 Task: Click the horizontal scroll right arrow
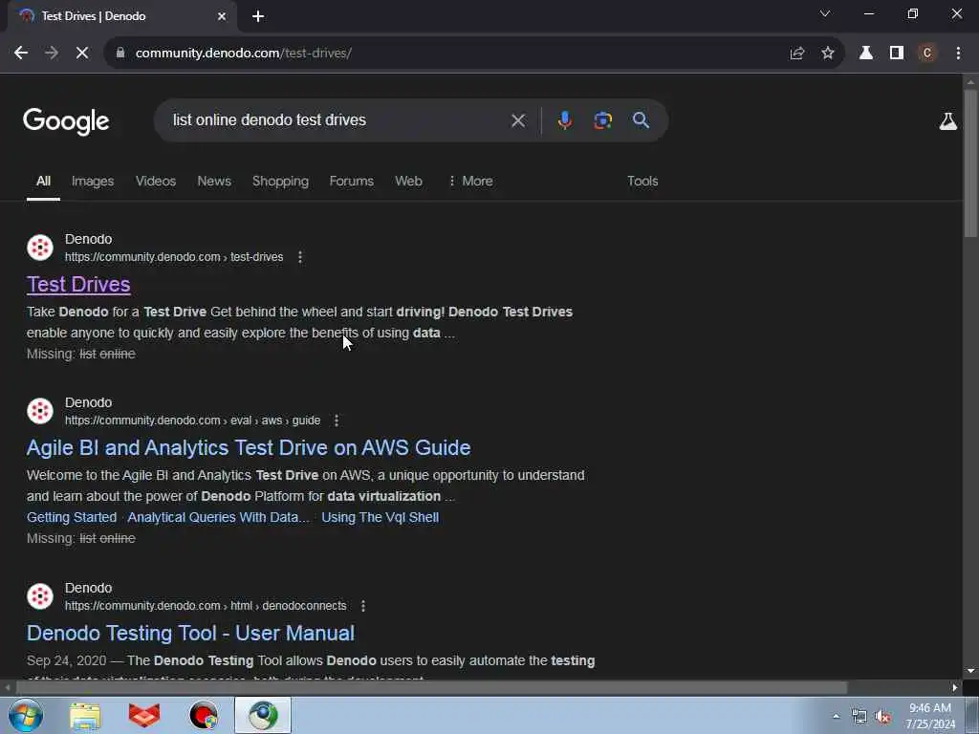955,688
